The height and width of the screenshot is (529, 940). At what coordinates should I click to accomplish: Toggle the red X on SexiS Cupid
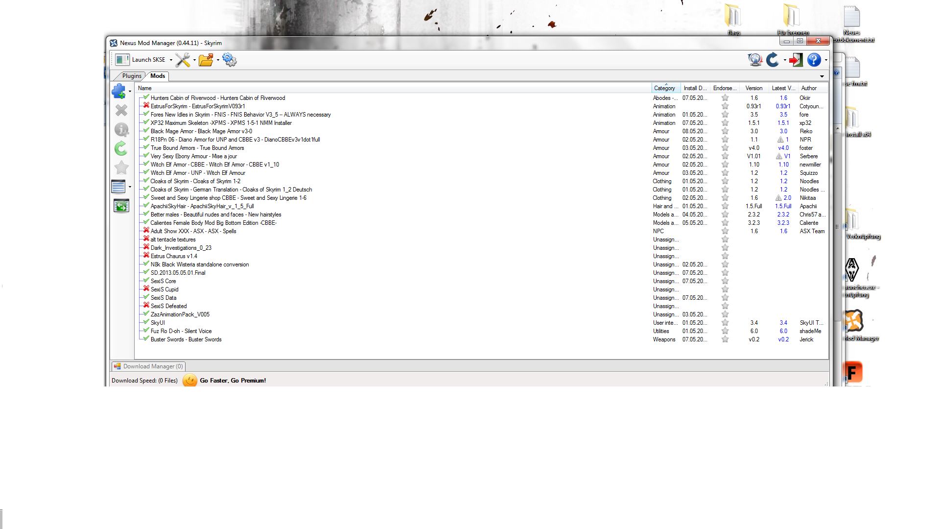[146, 289]
